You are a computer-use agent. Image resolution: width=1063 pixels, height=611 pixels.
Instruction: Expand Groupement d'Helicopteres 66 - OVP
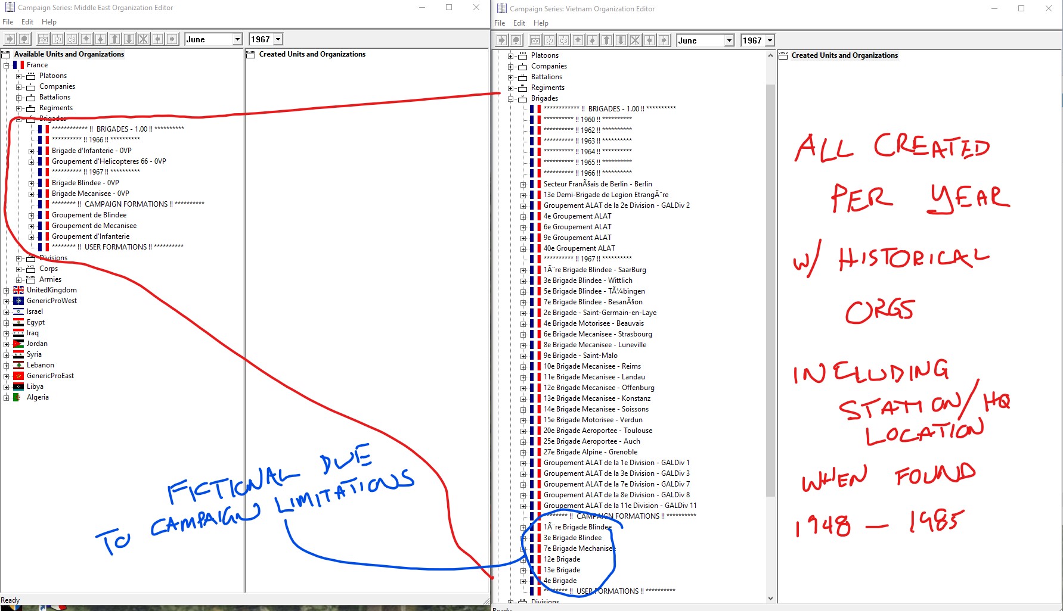(31, 161)
